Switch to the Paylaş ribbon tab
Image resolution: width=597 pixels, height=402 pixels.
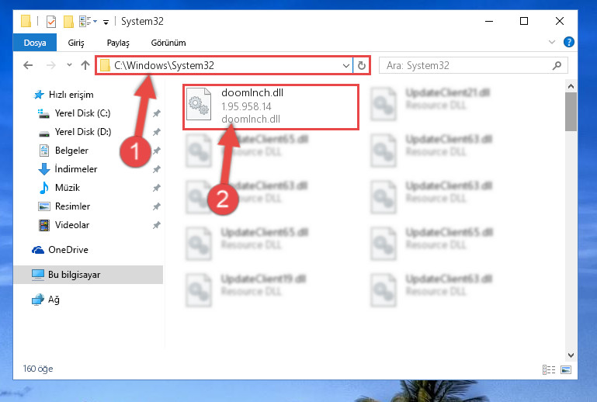pyautogui.click(x=118, y=43)
